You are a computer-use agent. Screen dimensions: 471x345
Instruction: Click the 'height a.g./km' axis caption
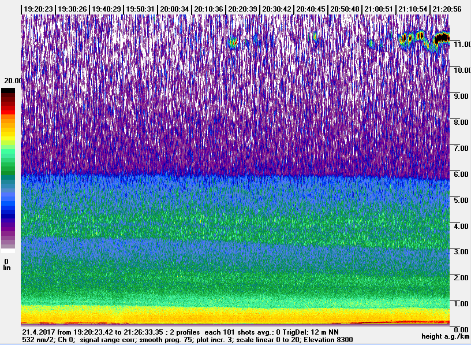tap(446, 336)
